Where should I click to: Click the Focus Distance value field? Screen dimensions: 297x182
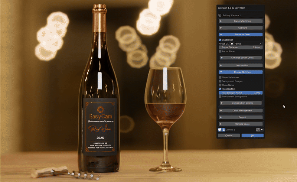tap(241, 48)
